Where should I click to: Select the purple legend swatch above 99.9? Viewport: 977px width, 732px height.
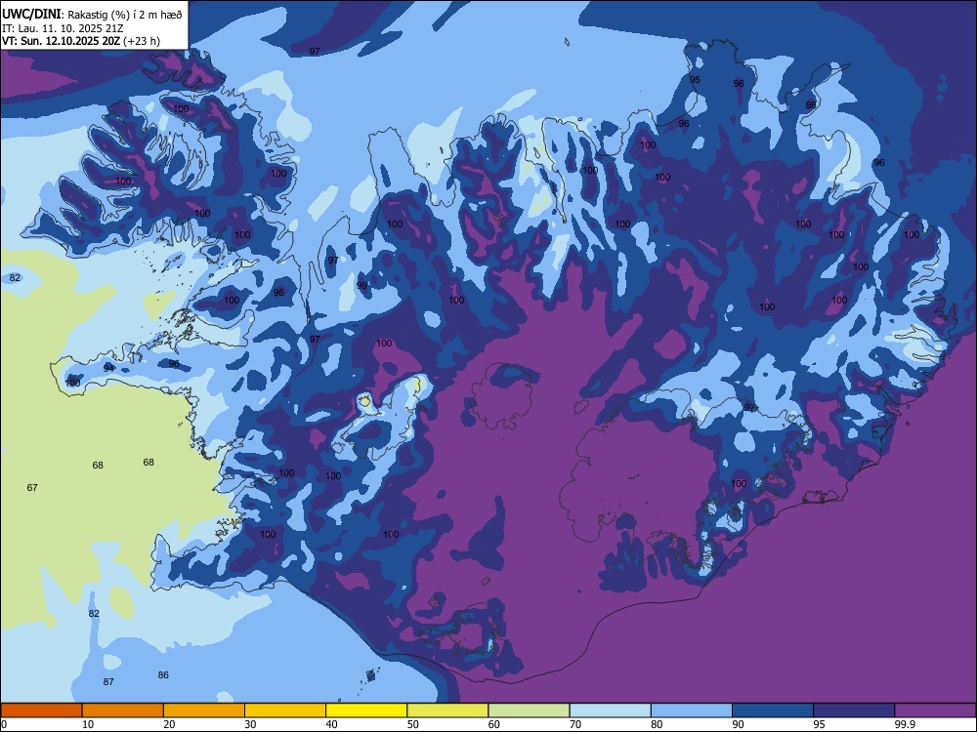pos(935,711)
